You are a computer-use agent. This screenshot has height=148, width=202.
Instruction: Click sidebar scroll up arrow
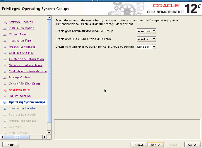tap(49, 18)
